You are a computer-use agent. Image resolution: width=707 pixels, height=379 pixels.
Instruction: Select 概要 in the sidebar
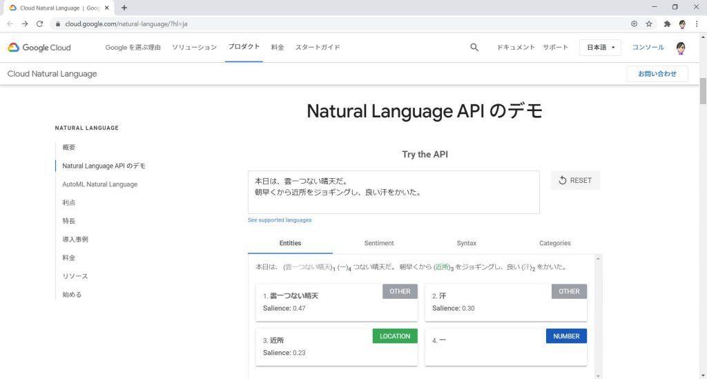coord(69,147)
